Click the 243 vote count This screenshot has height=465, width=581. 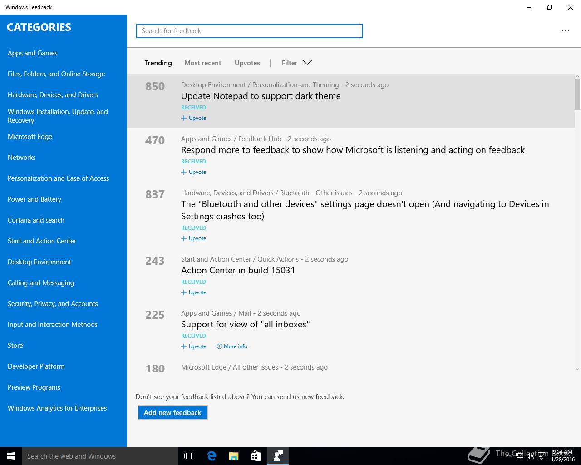pyautogui.click(x=155, y=261)
